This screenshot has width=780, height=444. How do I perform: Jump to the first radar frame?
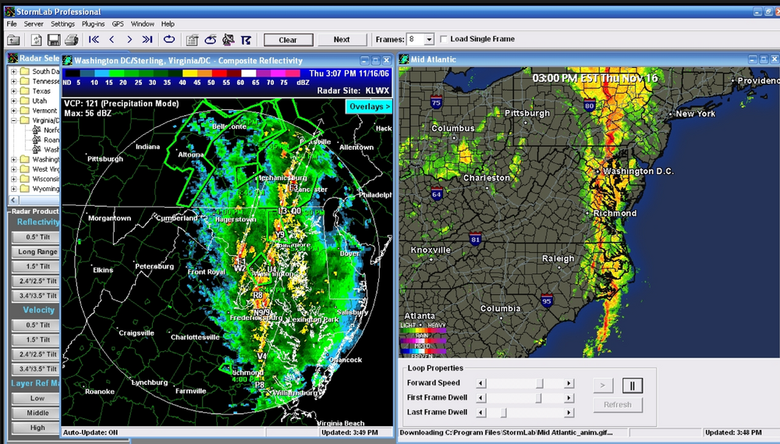(x=94, y=40)
